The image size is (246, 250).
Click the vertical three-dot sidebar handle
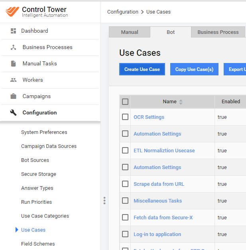[104, 201]
